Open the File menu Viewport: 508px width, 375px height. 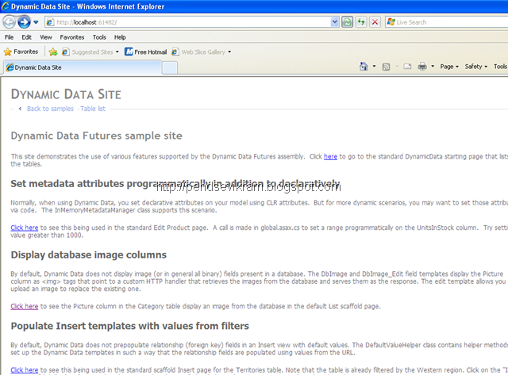coord(9,37)
